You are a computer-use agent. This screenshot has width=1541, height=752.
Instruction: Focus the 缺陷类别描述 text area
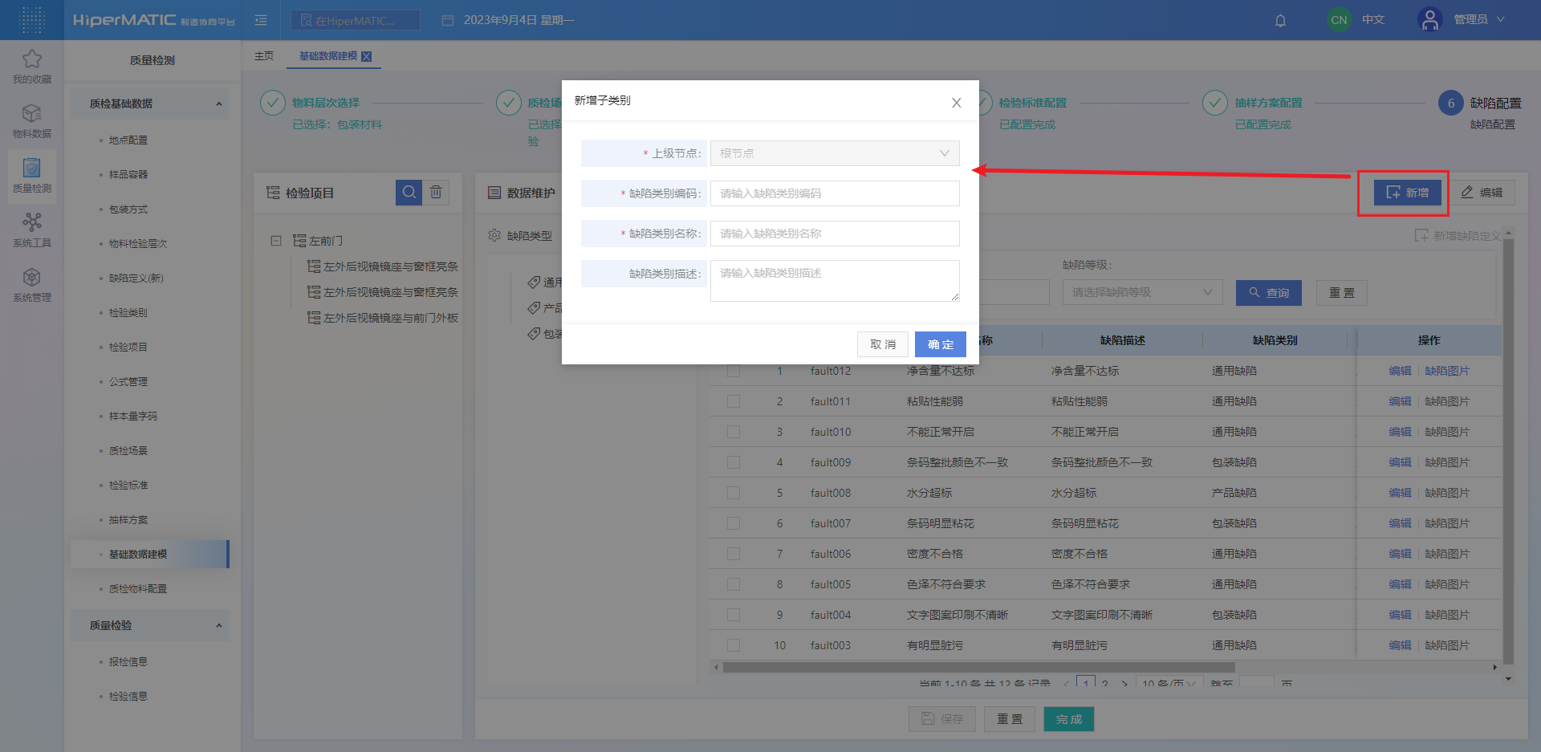835,281
